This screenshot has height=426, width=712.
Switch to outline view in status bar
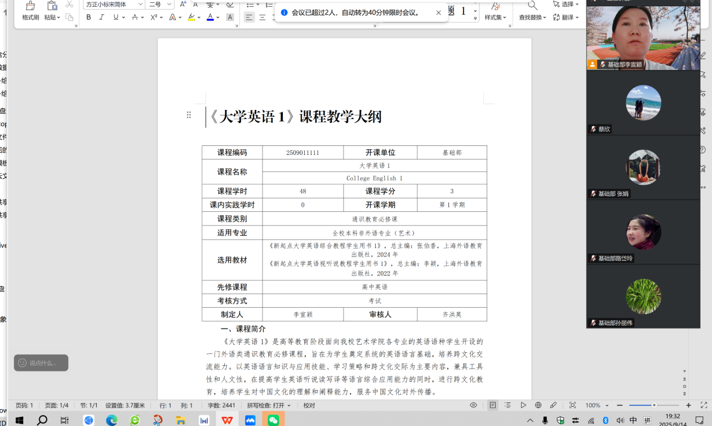tap(508, 405)
